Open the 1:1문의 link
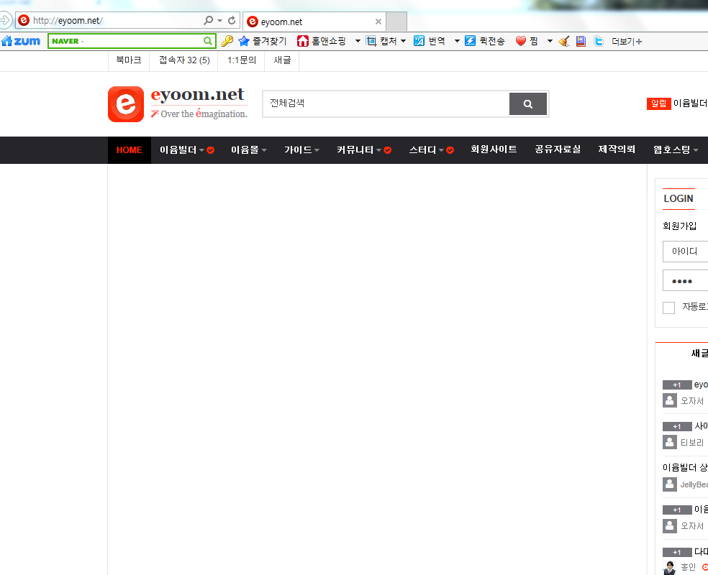The width and height of the screenshot is (708, 575). pos(242,60)
